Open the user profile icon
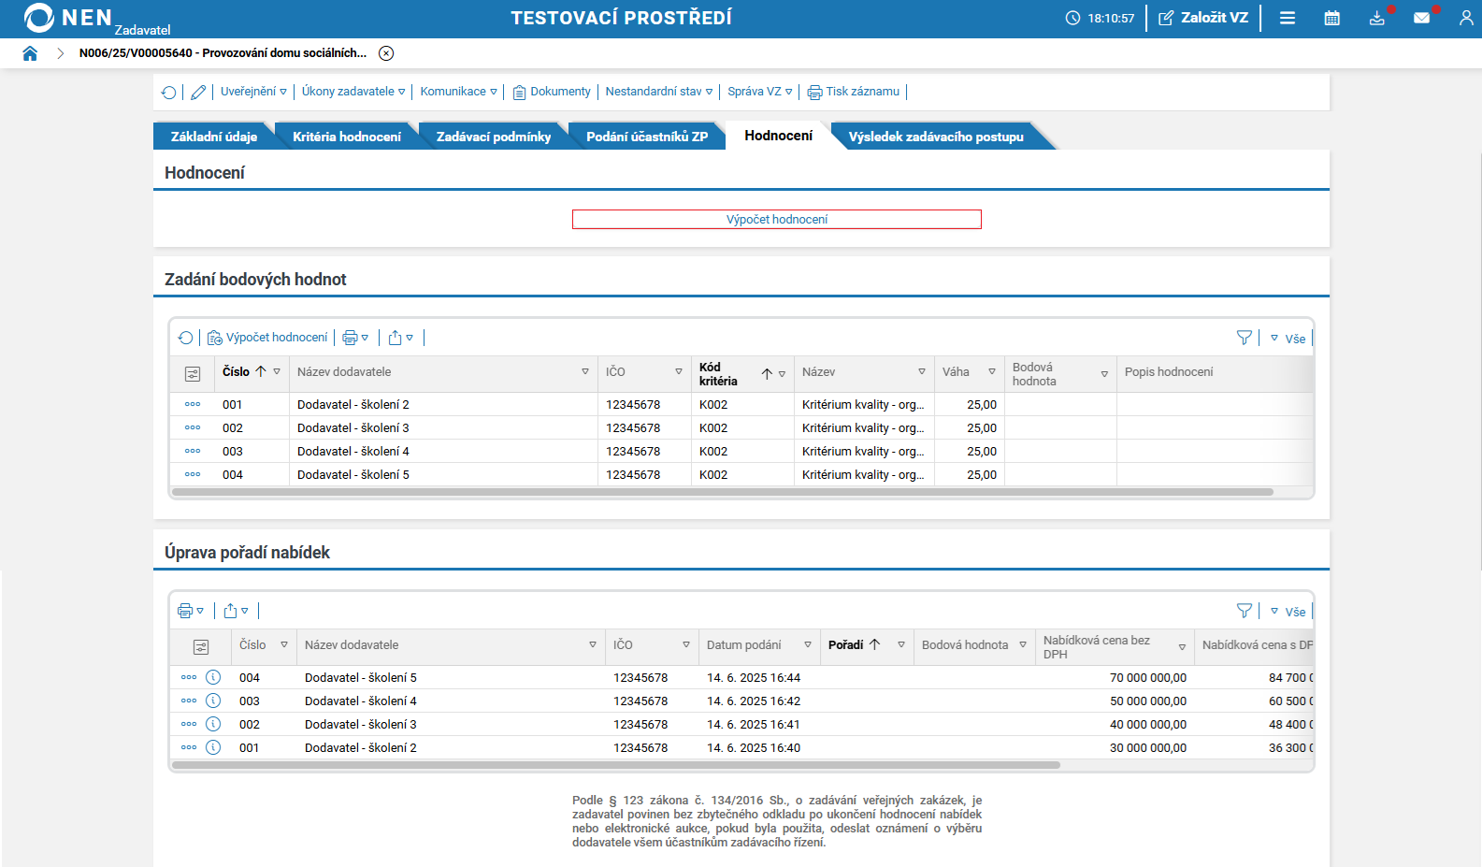This screenshot has height=867, width=1482. [1465, 18]
